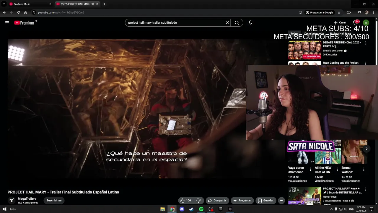Open a new browser tab
This screenshot has width=378, height=213.
click(x=104, y=4)
